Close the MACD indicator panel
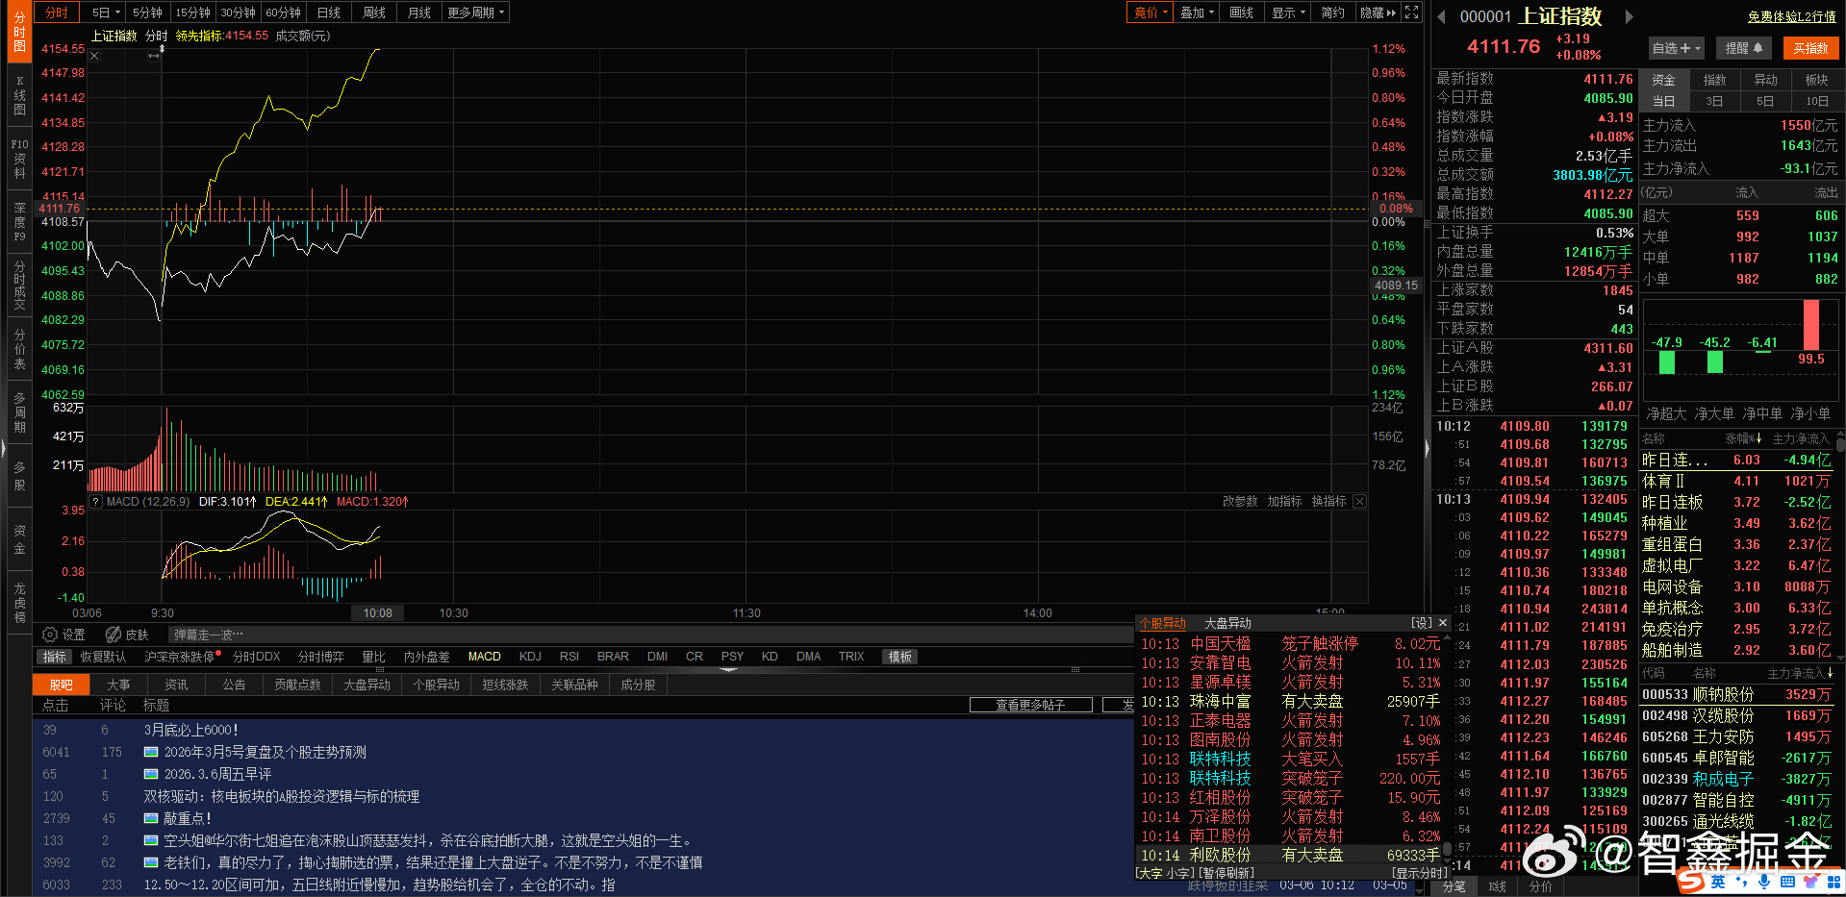The image size is (1846, 897). [1359, 502]
